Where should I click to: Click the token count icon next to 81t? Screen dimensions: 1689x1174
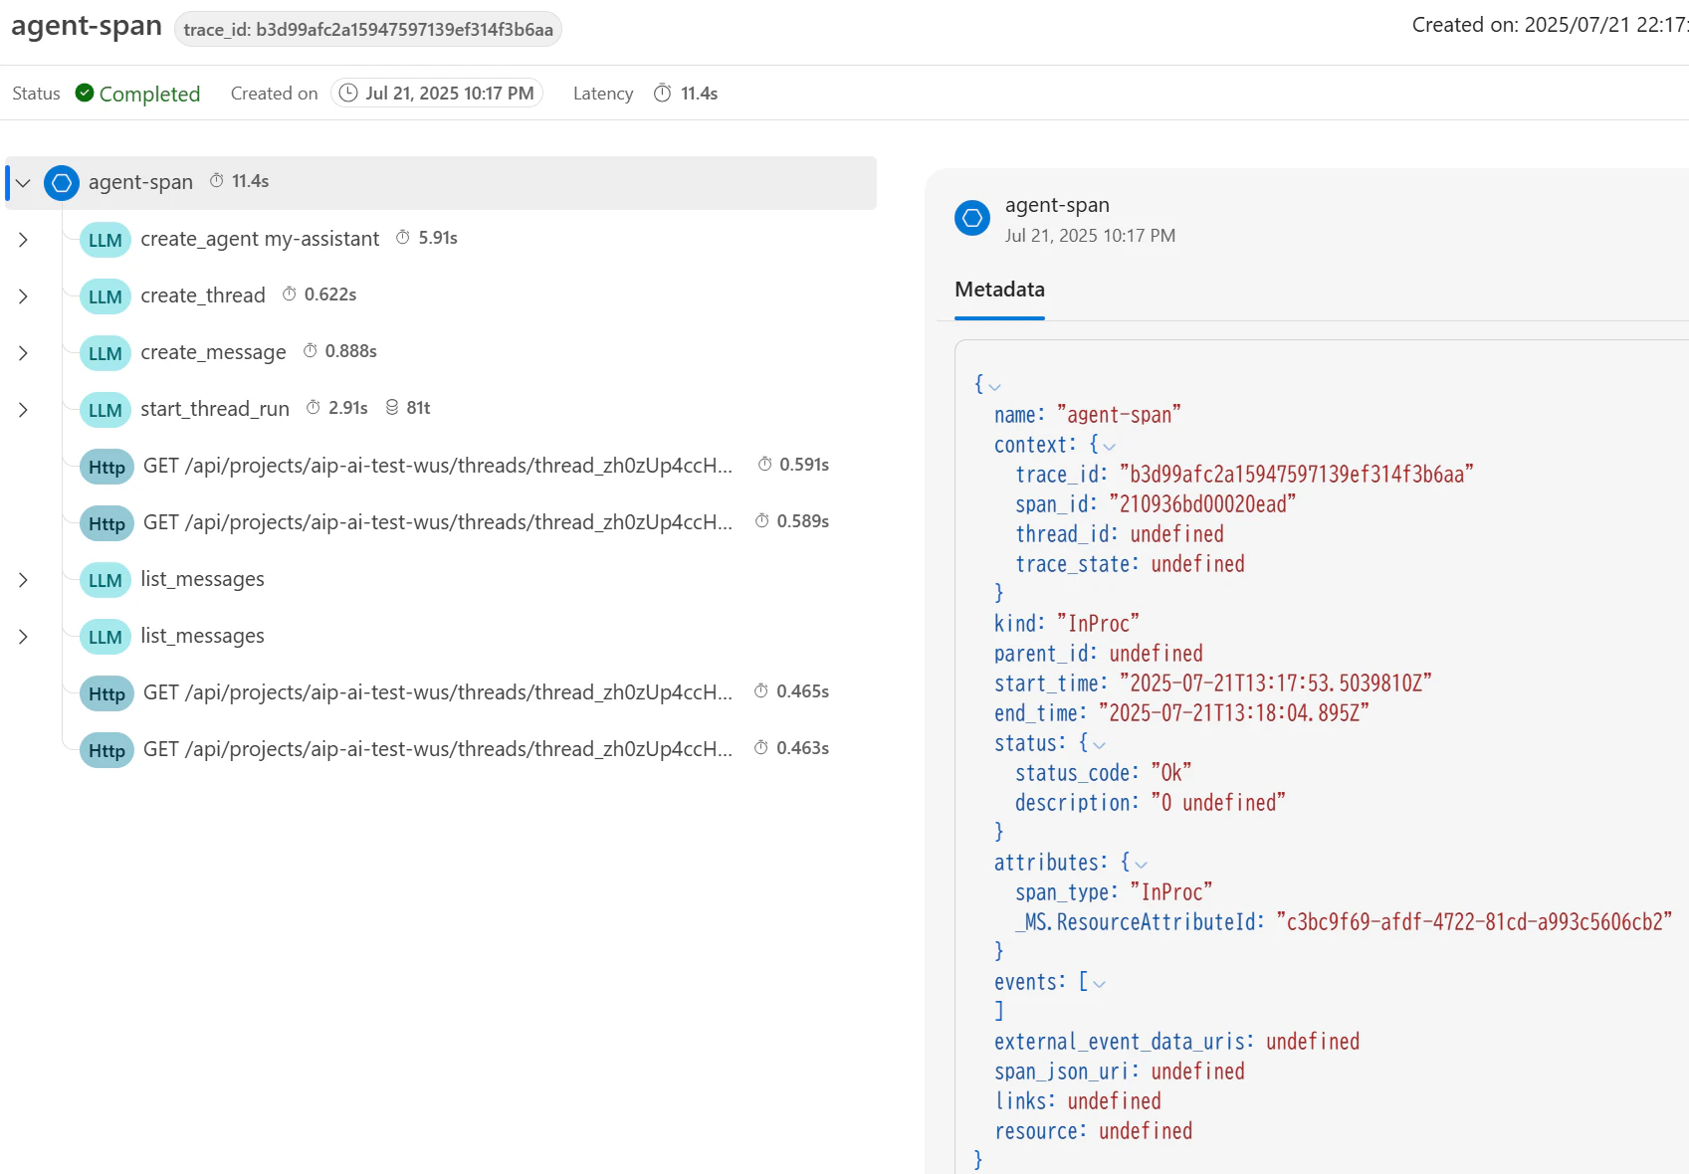(x=392, y=407)
